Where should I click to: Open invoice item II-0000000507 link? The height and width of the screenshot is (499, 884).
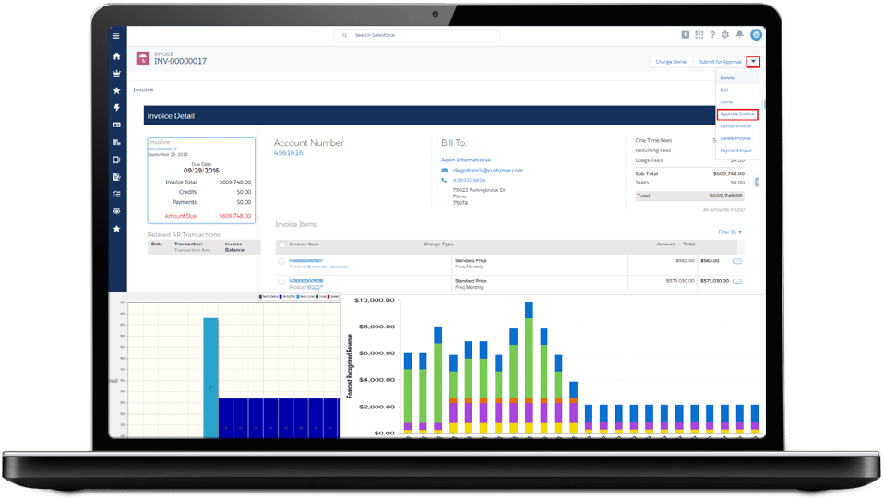pos(305,260)
